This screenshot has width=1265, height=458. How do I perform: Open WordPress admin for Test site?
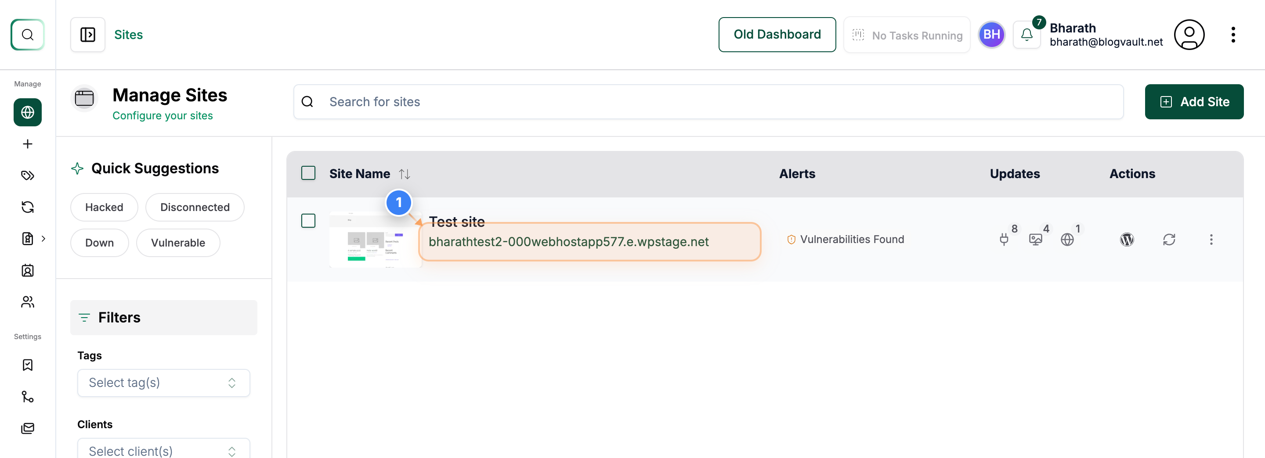1127,239
